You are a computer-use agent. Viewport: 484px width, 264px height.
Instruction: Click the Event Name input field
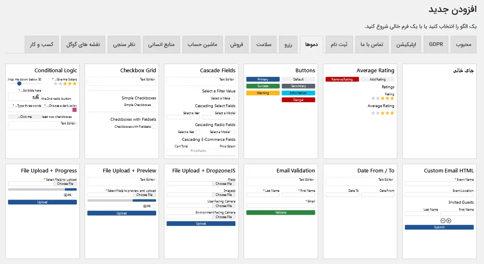[439, 184]
